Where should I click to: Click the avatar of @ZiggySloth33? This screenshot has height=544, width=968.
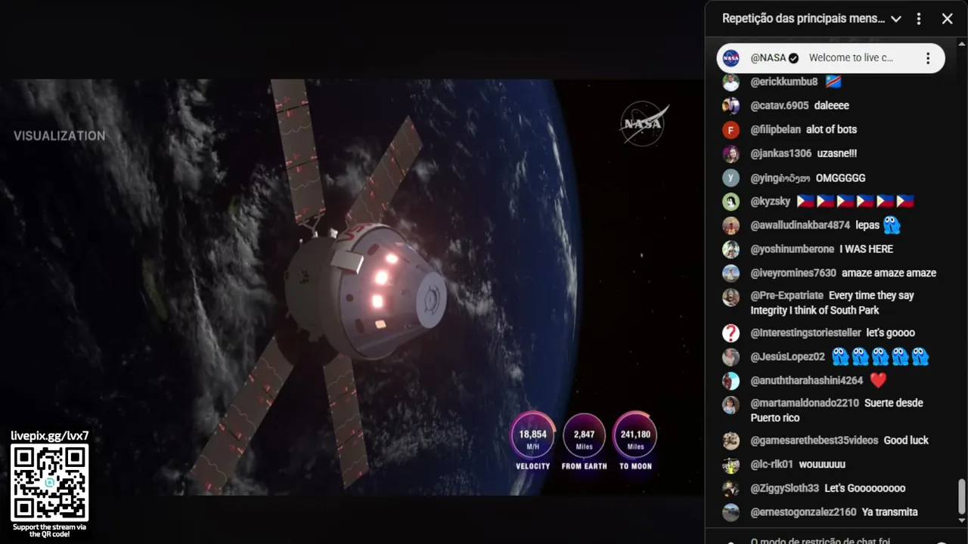click(x=731, y=488)
